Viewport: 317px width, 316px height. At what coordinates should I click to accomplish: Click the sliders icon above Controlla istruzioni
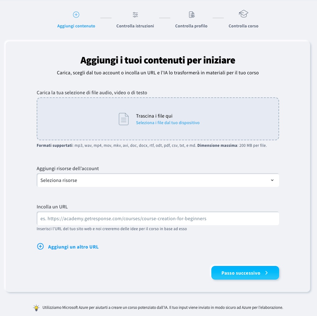135,15
